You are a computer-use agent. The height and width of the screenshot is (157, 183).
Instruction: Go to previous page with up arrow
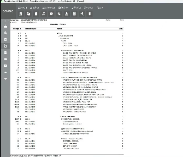[x=5, y=73]
